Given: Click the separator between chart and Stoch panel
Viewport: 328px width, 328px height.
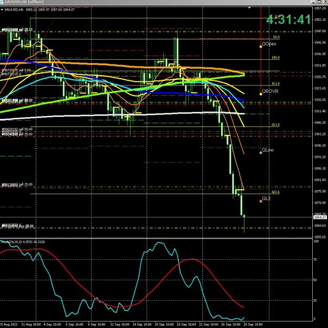Looking at the screenshot, I should 156,238.
